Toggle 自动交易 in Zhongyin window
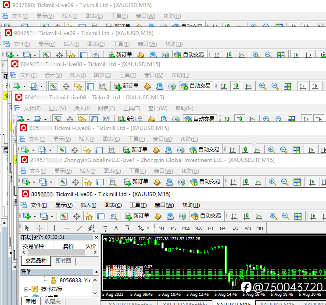Viewport: 326px width, 305px height. 205,182
